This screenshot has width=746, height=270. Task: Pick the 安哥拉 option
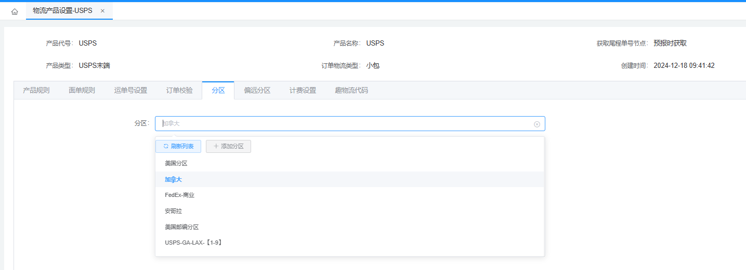click(x=350, y=211)
